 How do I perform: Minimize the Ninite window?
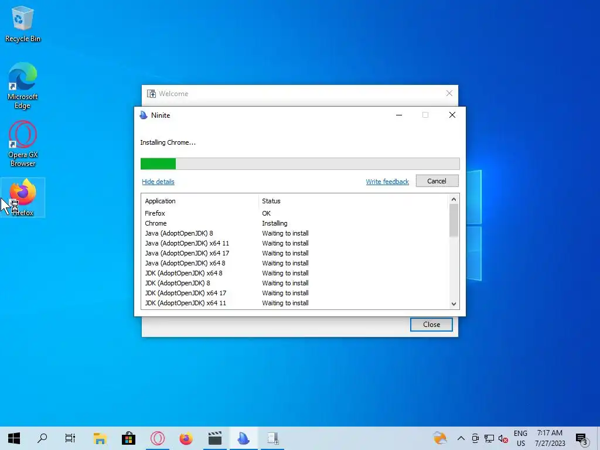pos(399,115)
